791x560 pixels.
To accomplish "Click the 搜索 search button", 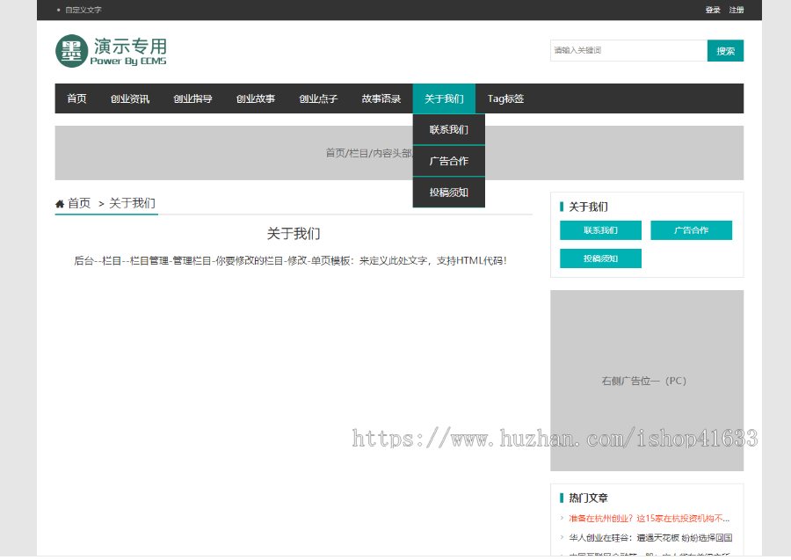I will click(x=725, y=50).
